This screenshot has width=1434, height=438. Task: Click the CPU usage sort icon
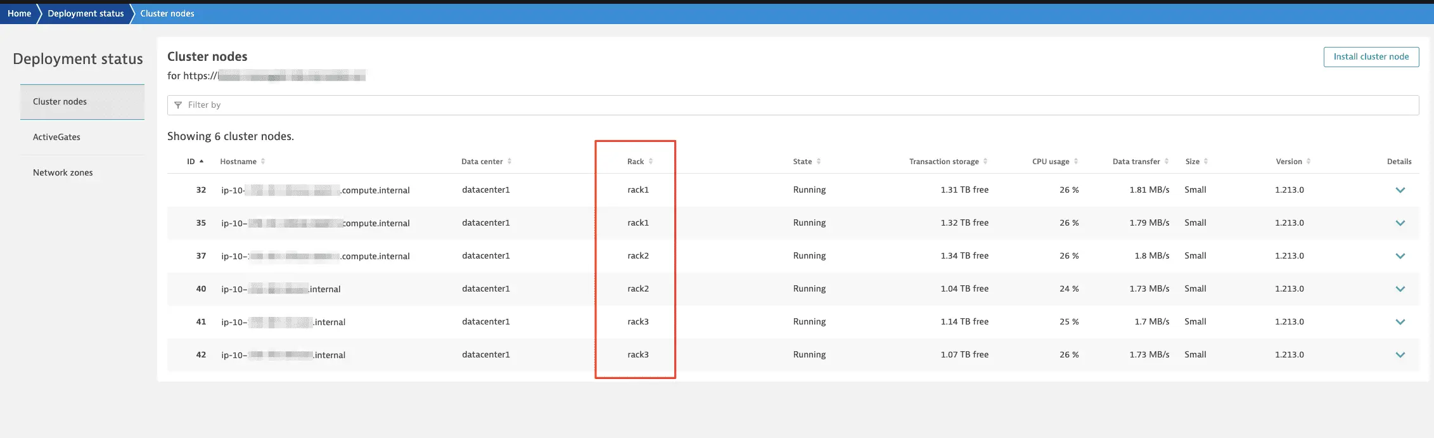tap(1076, 162)
